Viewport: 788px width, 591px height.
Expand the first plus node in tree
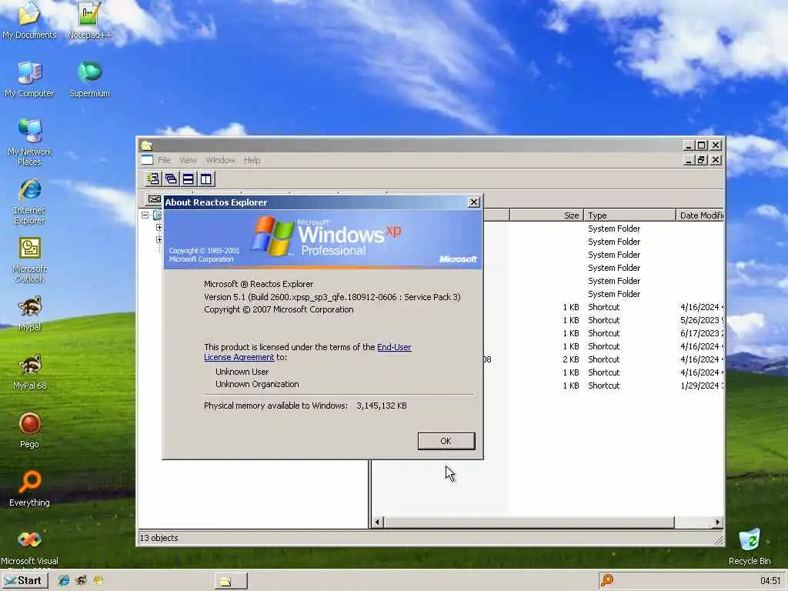click(x=159, y=227)
